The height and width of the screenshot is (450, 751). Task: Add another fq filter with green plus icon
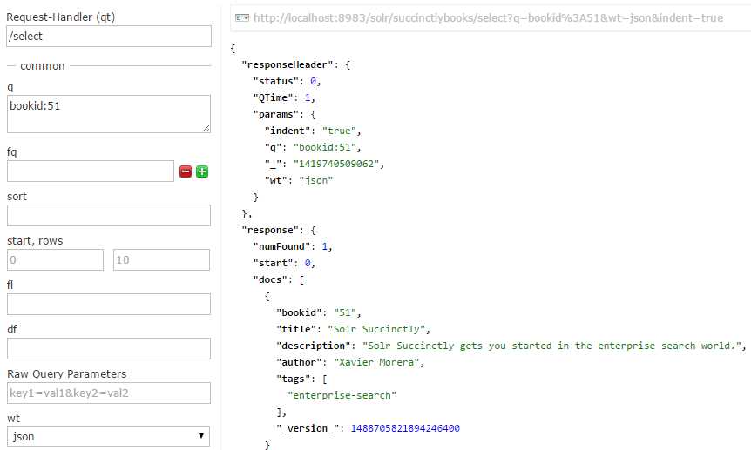202,171
